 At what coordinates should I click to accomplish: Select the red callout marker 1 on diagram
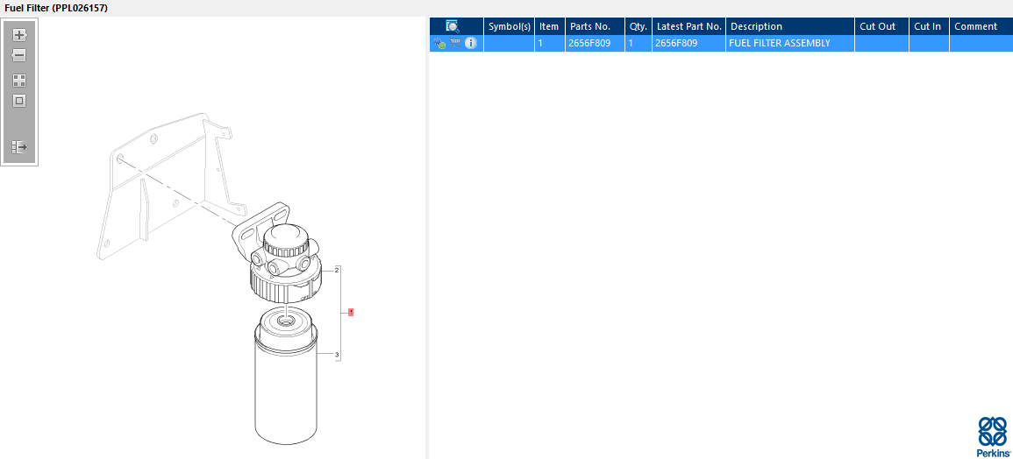[x=351, y=313]
